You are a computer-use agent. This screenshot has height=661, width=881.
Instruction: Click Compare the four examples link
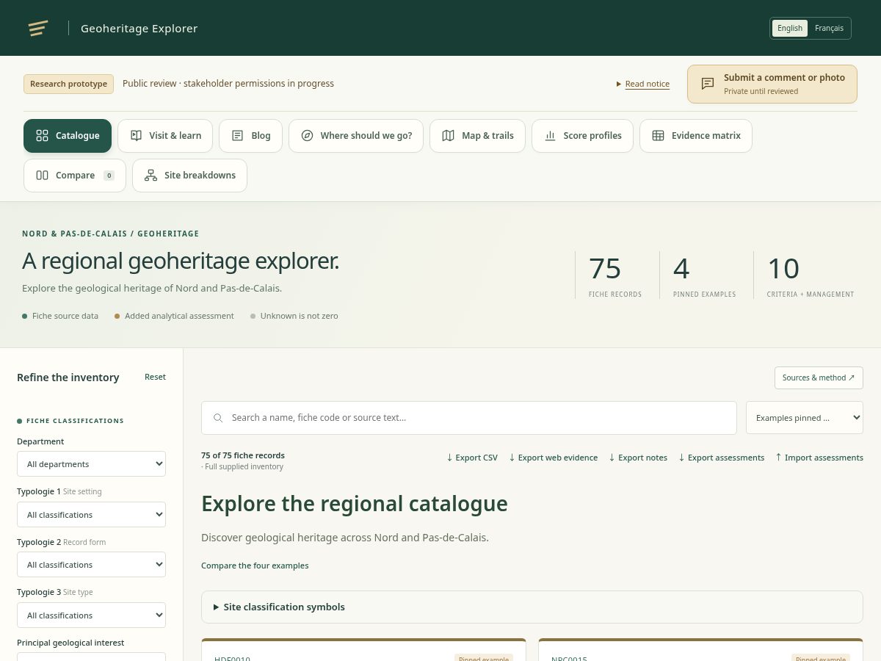(255, 566)
